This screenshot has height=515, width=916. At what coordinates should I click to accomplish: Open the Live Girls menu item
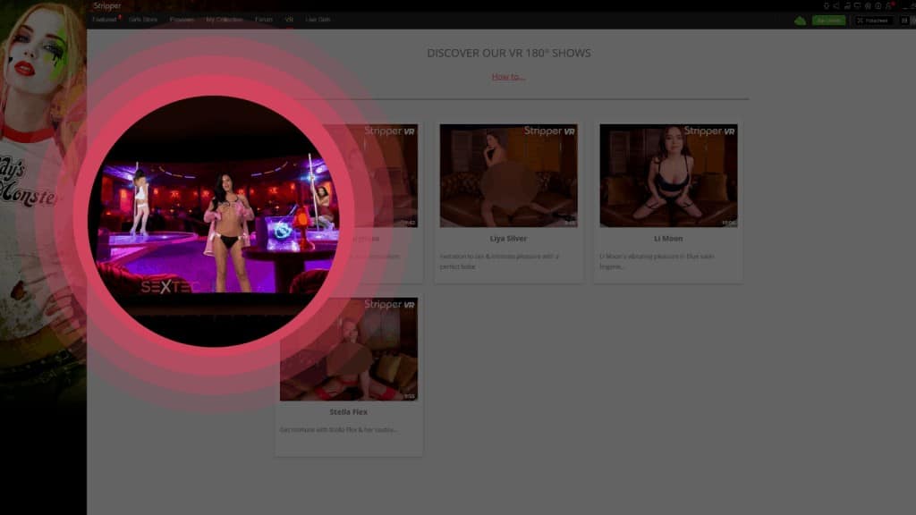coord(318,19)
